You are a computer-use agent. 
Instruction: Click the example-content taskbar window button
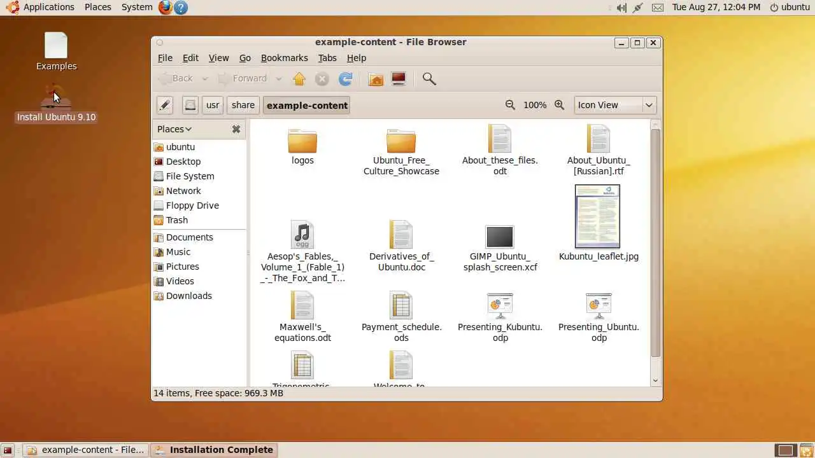click(x=86, y=450)
